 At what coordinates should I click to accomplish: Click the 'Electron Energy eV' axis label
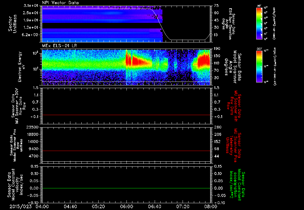[21, 67]
